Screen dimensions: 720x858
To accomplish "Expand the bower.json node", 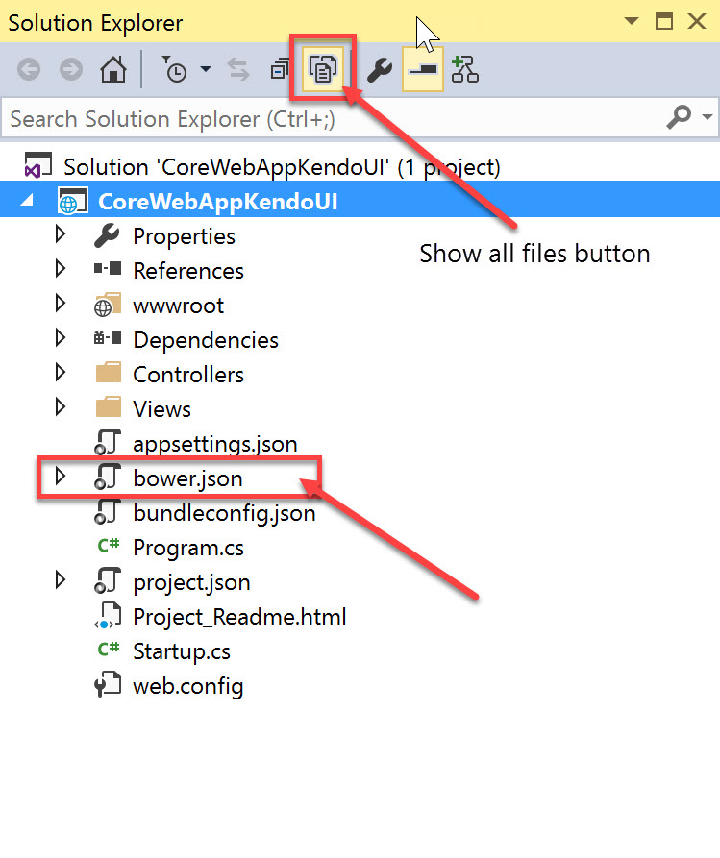I will [61, 476].
